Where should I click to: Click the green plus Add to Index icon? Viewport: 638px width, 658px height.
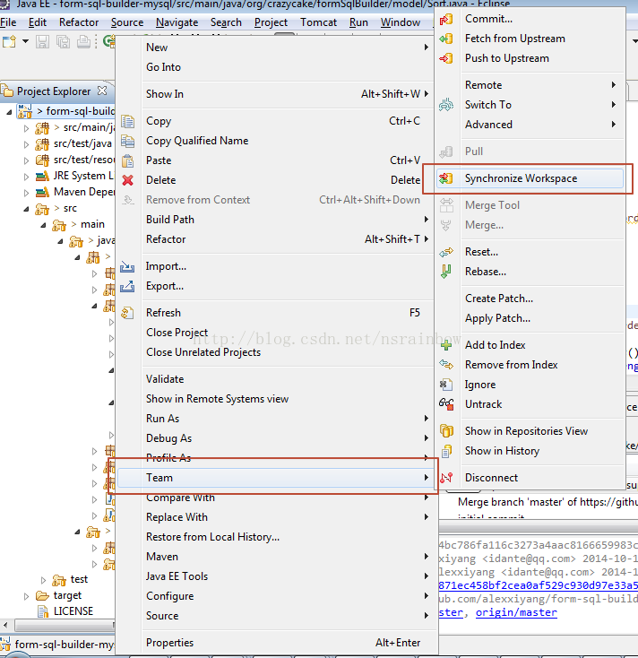tap(446, 345)
